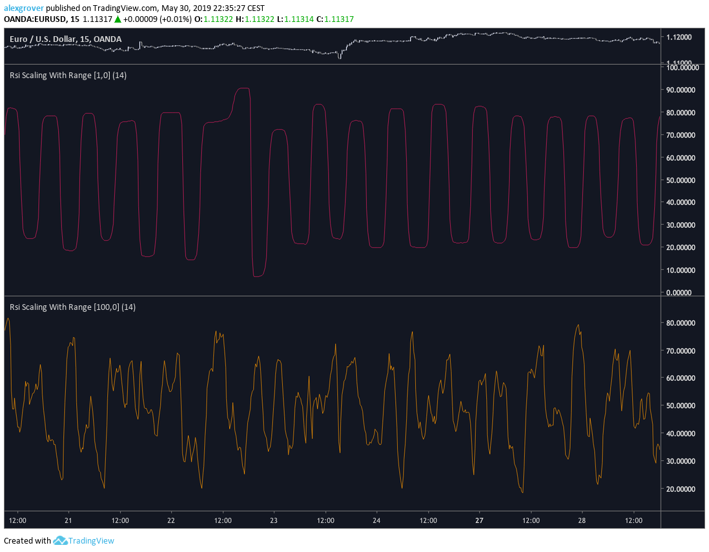The height and width of the screenshot is (552, 709).
Task: Click the open price value O:1.11322
Action: (214, 19)
